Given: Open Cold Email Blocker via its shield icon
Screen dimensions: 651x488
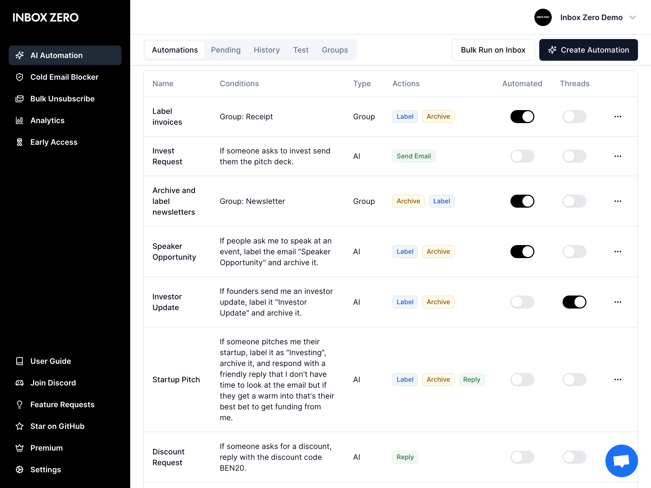Looking at the screenshot, I should (x=20, y=77).
